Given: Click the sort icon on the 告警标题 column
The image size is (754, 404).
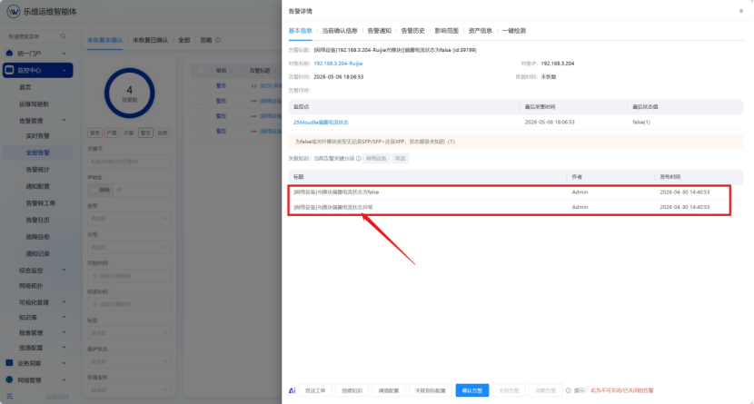Looking at the screenshot, I should click(x=274, y=71).
